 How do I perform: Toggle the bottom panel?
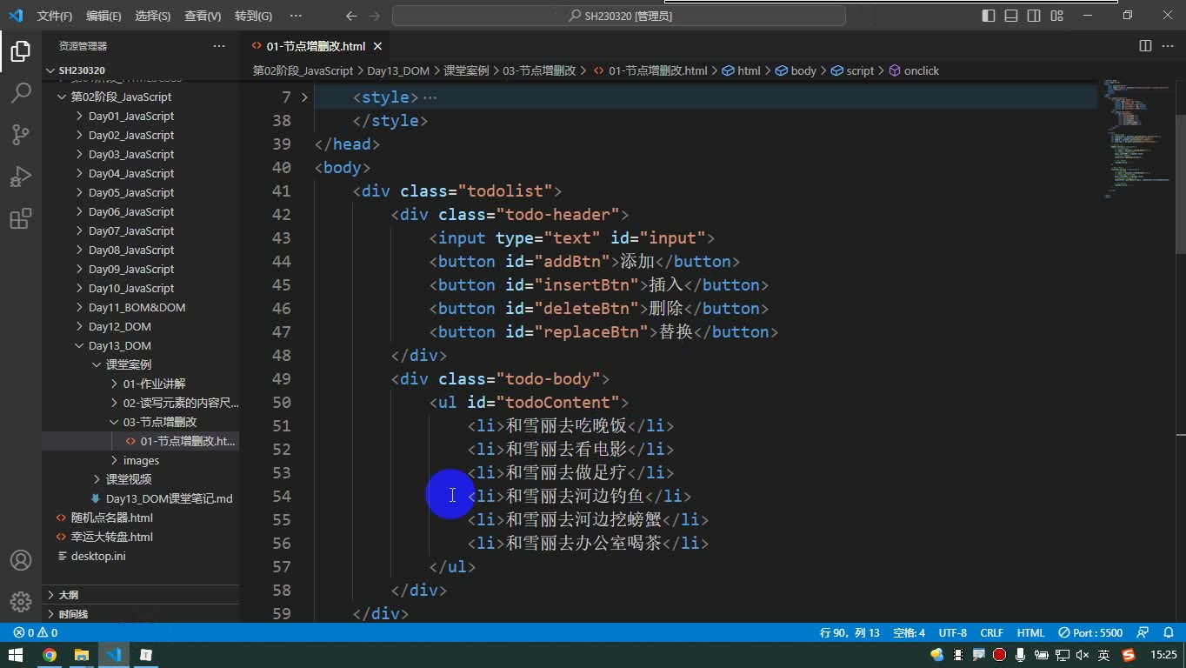pyautogui.click(x=1011, y=16)
